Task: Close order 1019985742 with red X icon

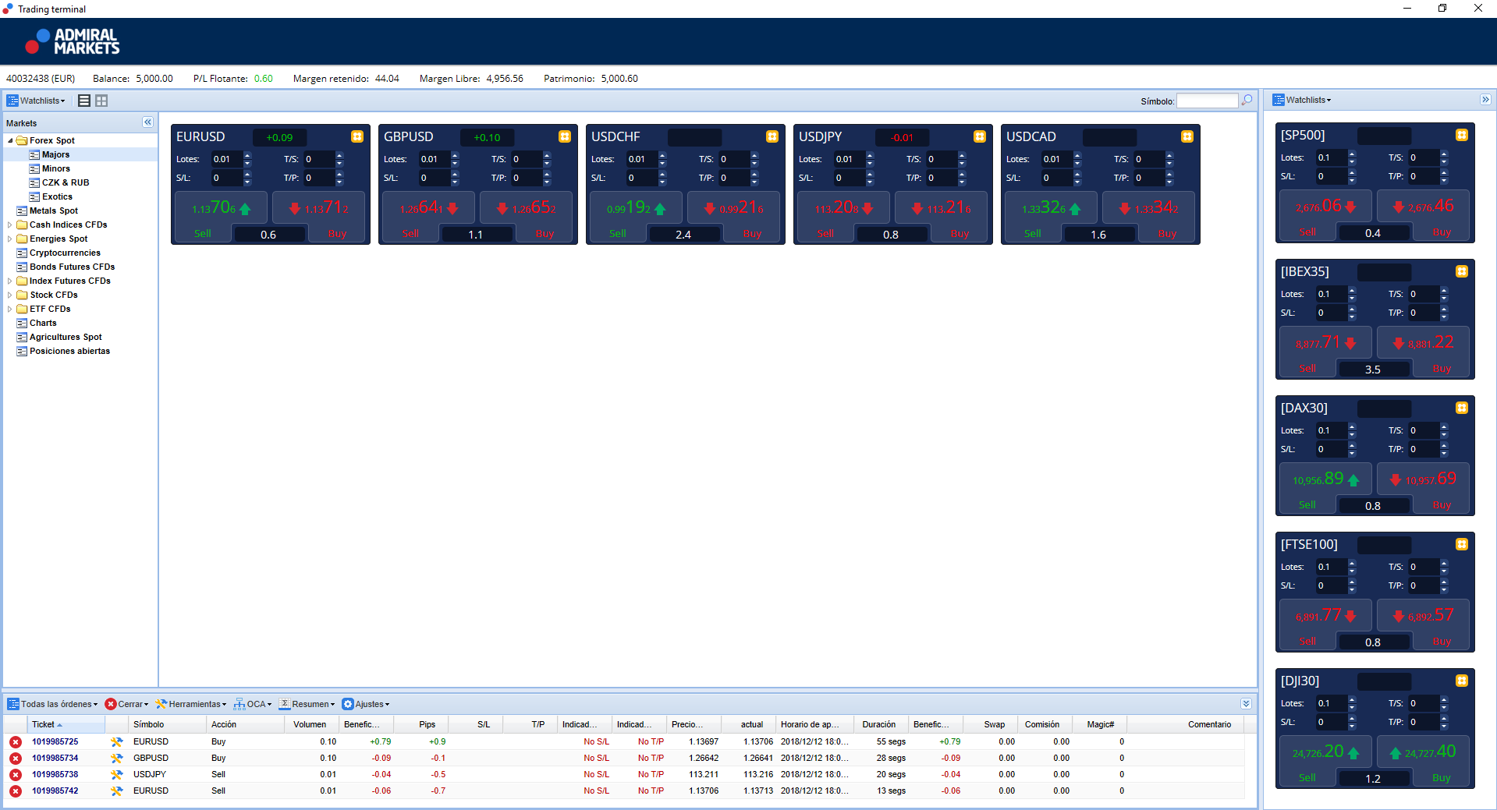Action: [16, 791]
